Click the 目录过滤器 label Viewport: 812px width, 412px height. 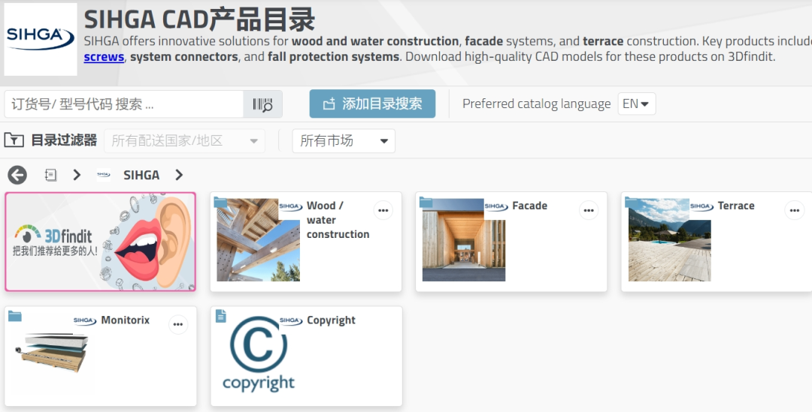click(x=64, y=140)
